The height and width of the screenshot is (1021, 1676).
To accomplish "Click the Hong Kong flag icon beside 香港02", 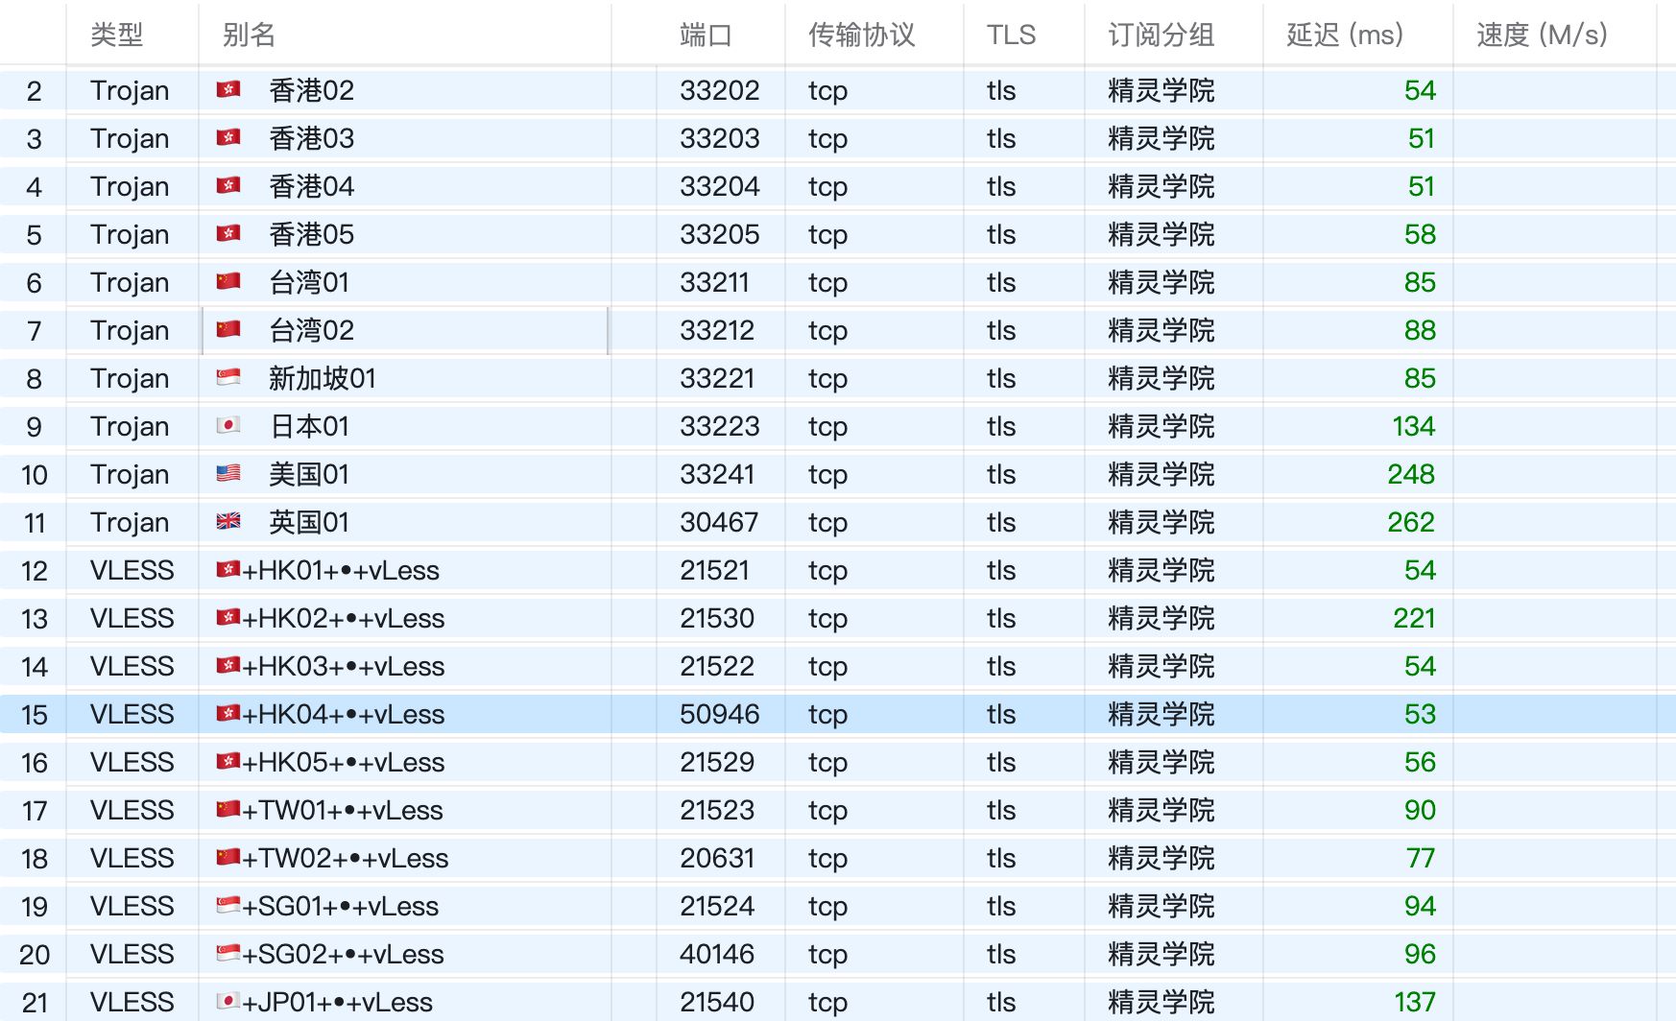I will 229,90.
